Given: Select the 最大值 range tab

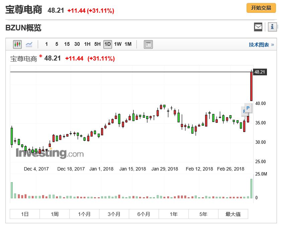Looking at the screenshot, I should (x=233, y=214).
